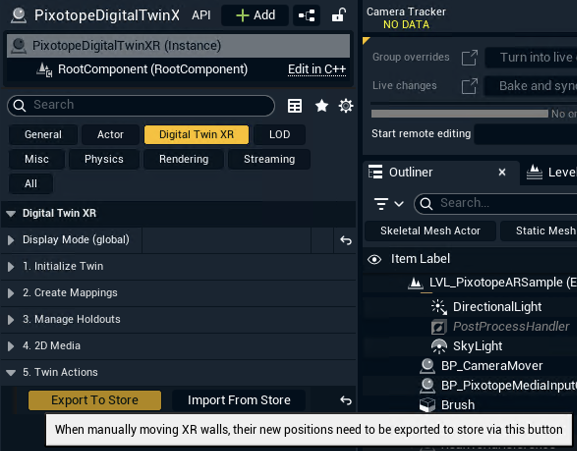Collapse the Digital Twin XR section
Image resolution: width=577 pixels, height=451 pixels.
[11, 213]
